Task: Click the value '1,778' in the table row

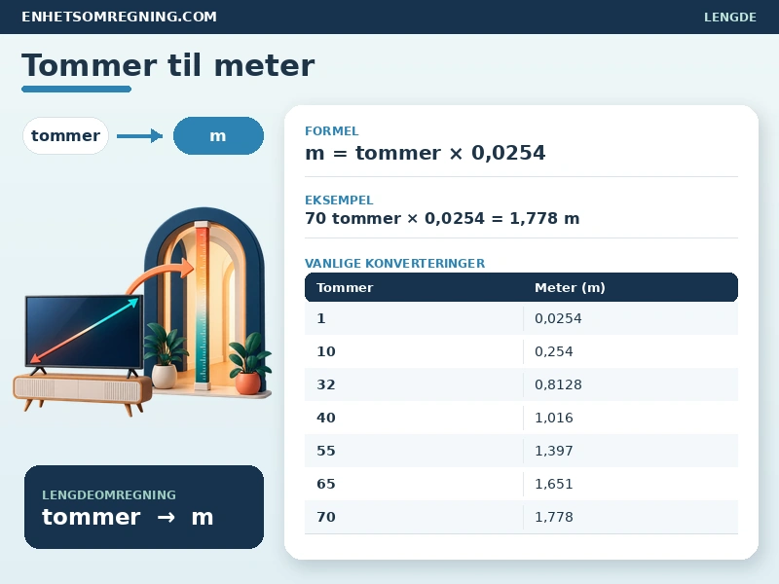Action: pyautogui.click(x=553, y=517)
